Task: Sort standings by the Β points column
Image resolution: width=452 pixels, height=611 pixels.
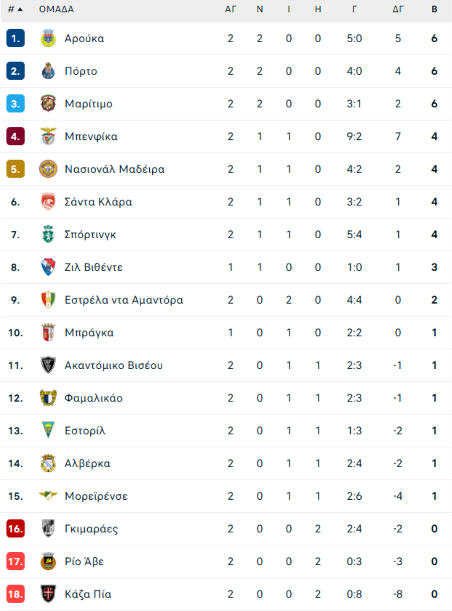Action: pos(434,10)
